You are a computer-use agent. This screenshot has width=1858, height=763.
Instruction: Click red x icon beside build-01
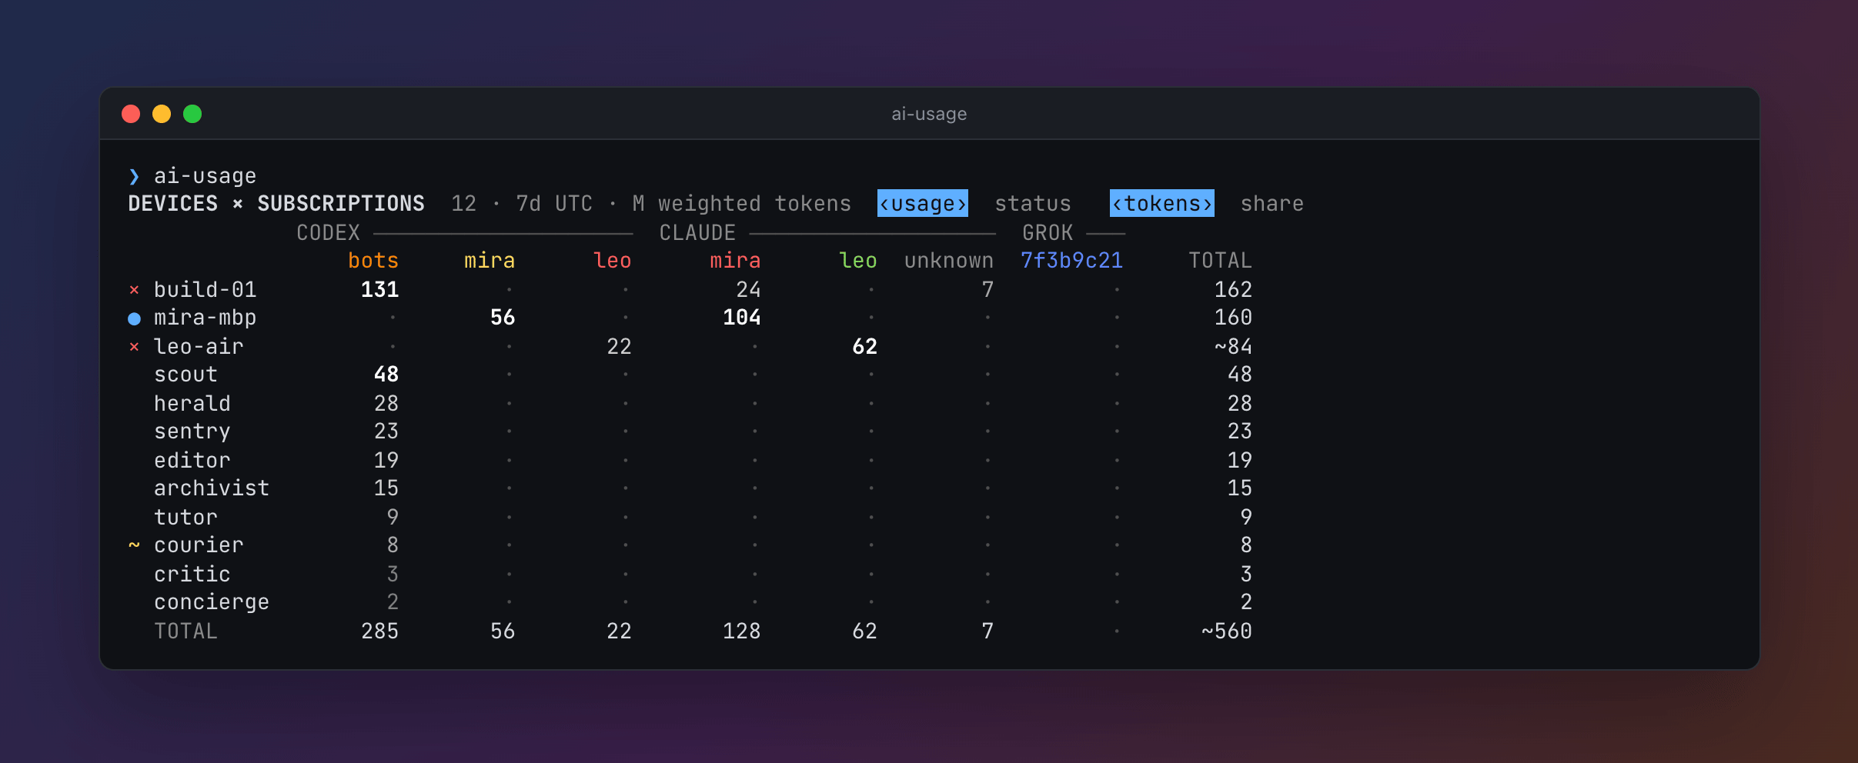pos(135,290)
